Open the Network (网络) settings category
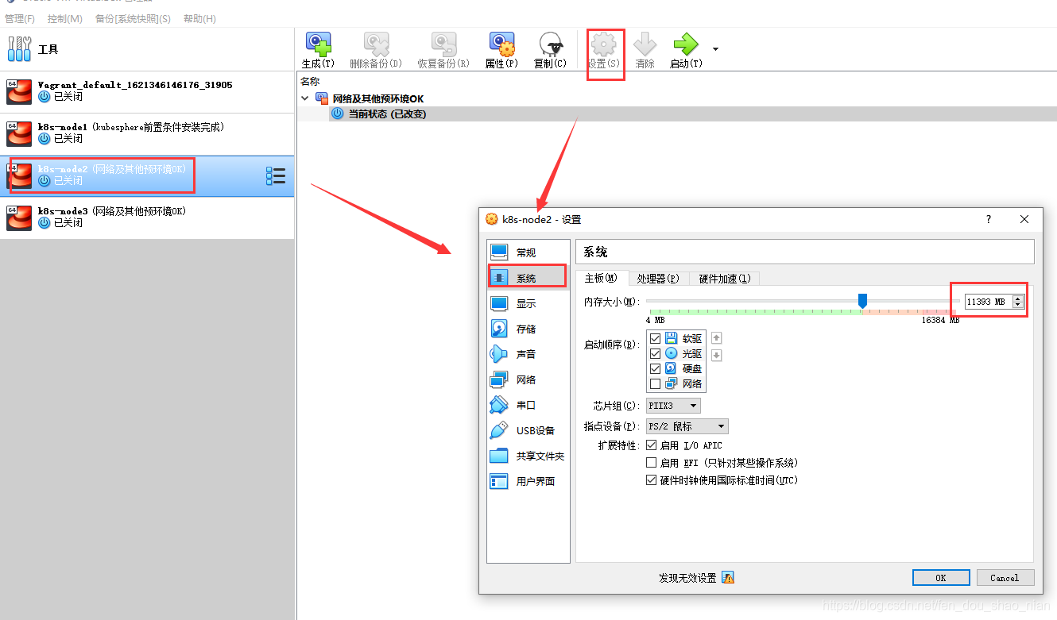Viewport: 1057px width, 620px height. point(528,379)
